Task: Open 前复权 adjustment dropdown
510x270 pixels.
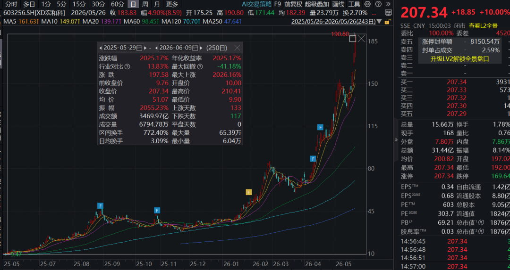Action: (293, 4)
